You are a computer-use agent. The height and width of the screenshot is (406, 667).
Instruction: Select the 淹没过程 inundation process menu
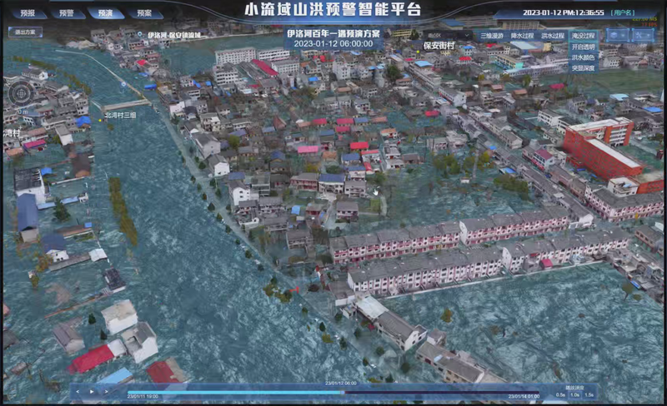(x=583, y=36)
